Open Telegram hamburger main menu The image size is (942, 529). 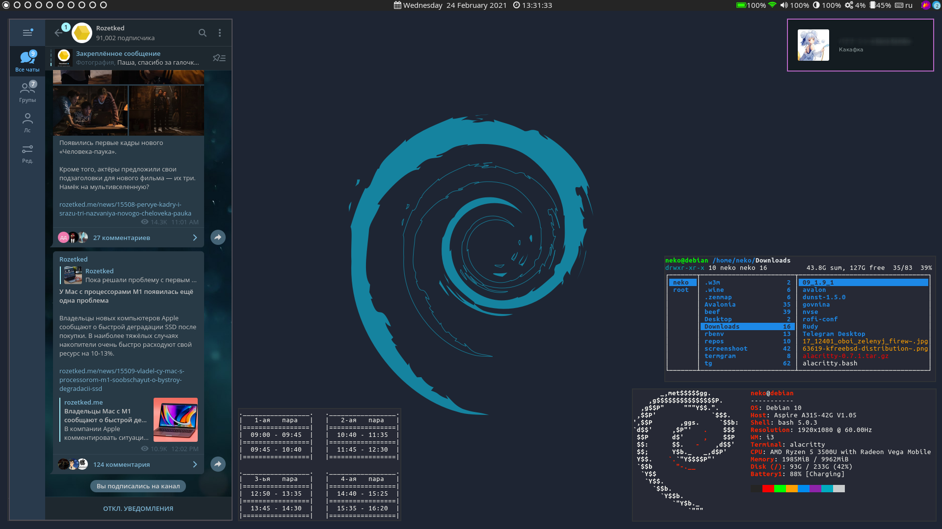click(x=27, y=33)
